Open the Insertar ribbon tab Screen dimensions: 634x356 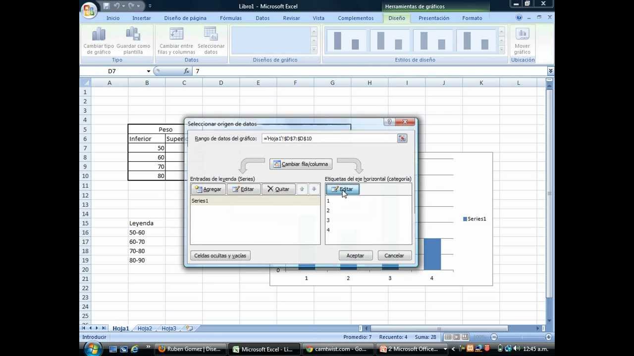point(142,18)
